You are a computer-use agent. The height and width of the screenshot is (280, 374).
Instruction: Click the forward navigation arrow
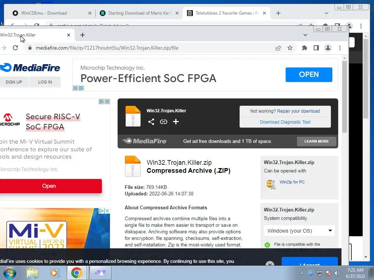pyautogui.click(x=3, y=48)
